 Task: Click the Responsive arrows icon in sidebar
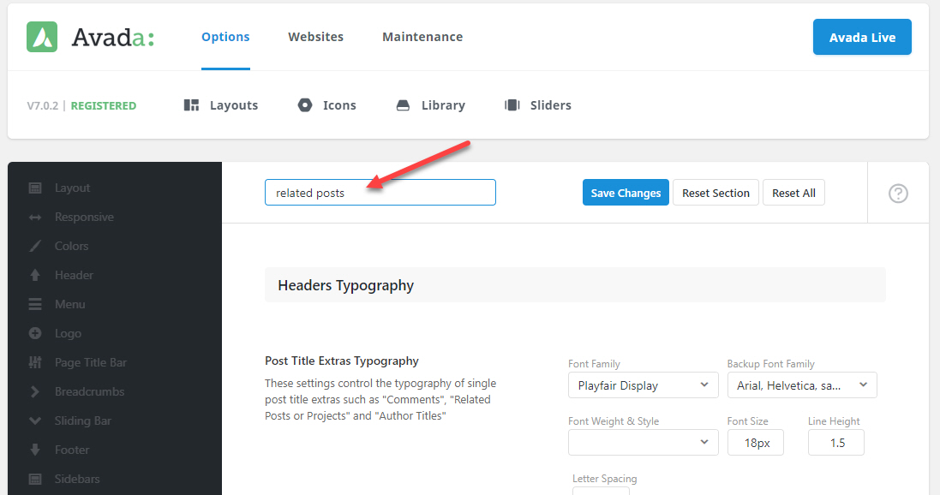point(35,218)
